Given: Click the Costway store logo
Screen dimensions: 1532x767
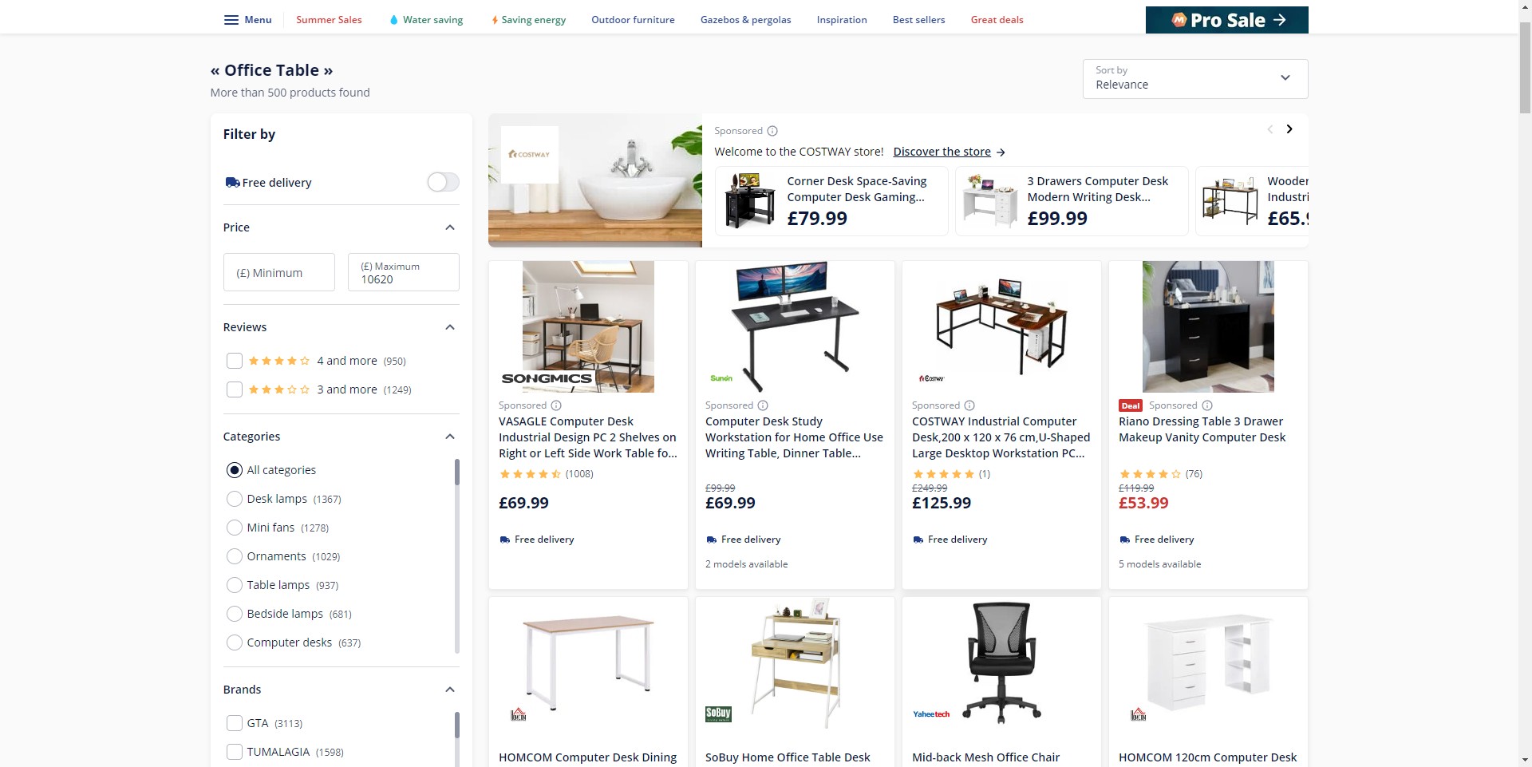Looking at the screenshot, I should (x=530, y=155).
